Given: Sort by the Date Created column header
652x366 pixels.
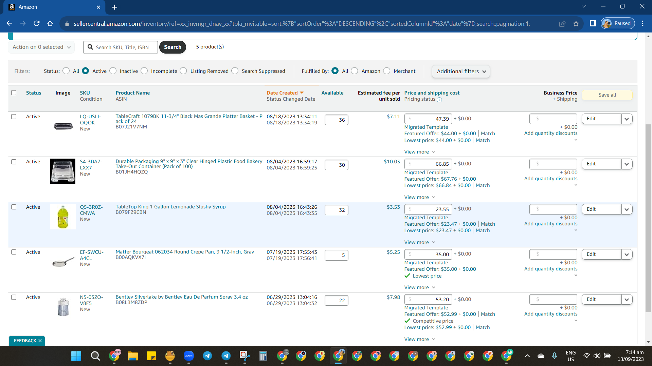Looking at the screenshot, I should tap(282, 93).
